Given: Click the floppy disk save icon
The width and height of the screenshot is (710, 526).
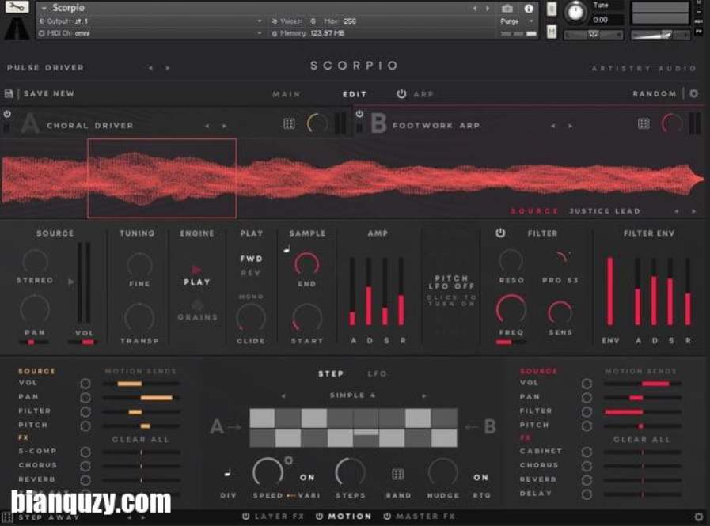Looking at the screenshot, I should [9, 93].
